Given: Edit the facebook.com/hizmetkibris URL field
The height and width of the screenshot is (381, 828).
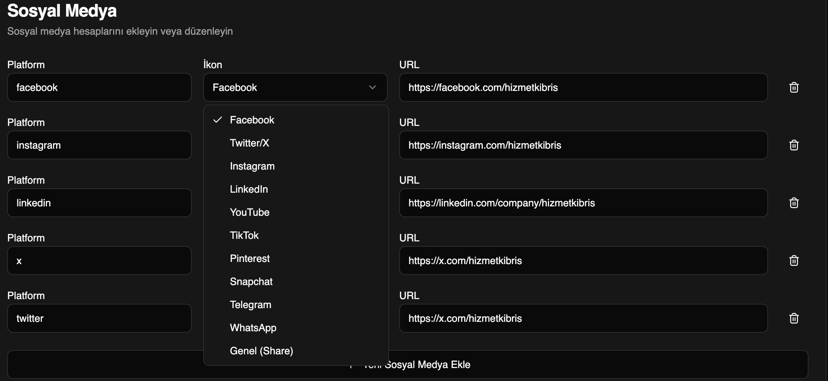Looking at the screenshot, I should [583, 87].
